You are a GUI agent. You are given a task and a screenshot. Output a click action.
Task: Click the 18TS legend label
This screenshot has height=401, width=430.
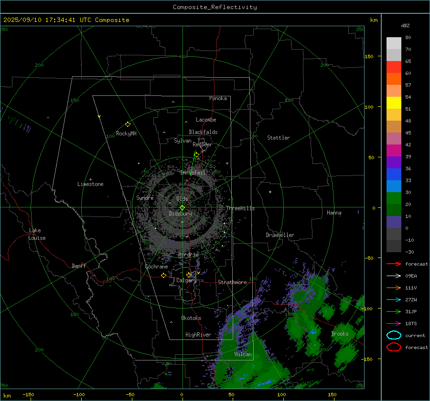tap(411, 324)
